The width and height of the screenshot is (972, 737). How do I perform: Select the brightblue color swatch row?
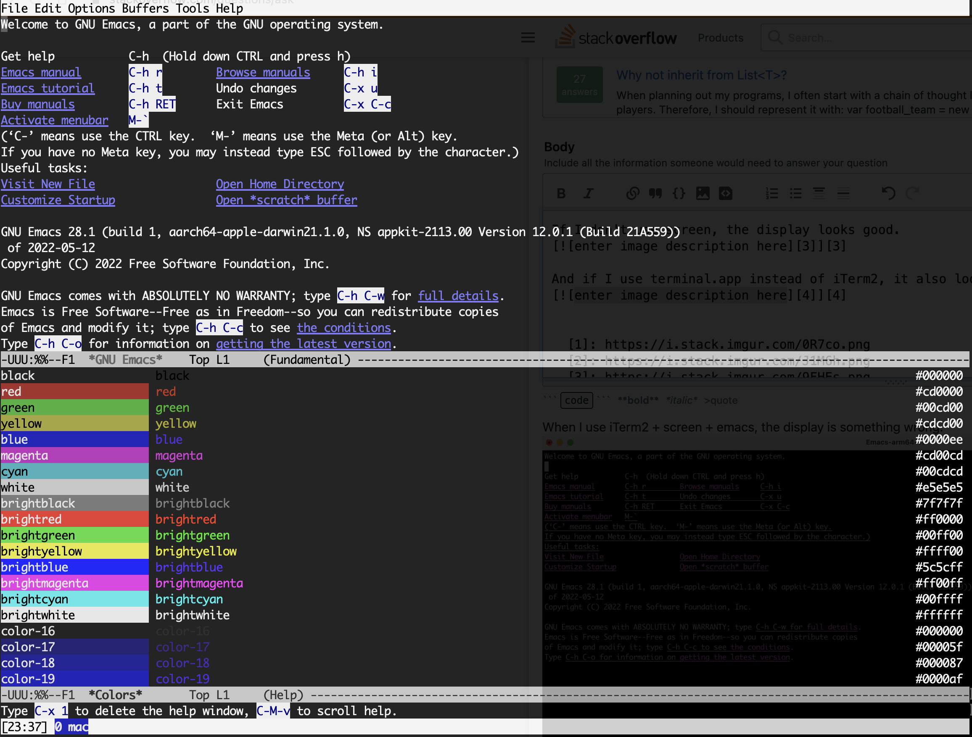[x=75, y=567]
